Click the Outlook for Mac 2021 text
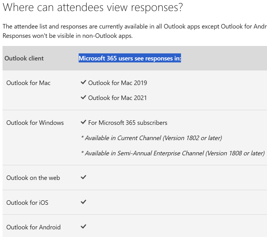267x237 pixels. 118,98
